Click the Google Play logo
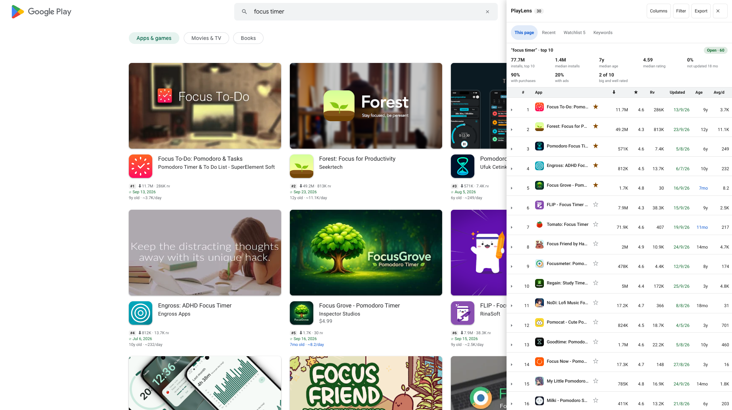Screen dimensions: 732x410 [x=41, y=12]
